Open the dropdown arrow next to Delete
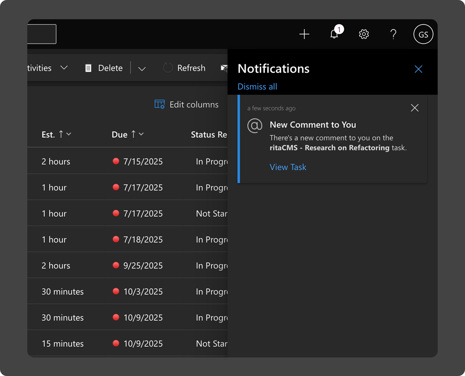 click(142, 69)
